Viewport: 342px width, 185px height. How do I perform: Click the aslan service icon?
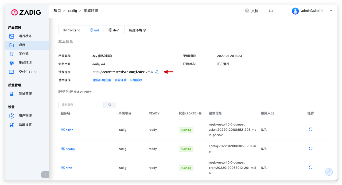pos(63,130)
